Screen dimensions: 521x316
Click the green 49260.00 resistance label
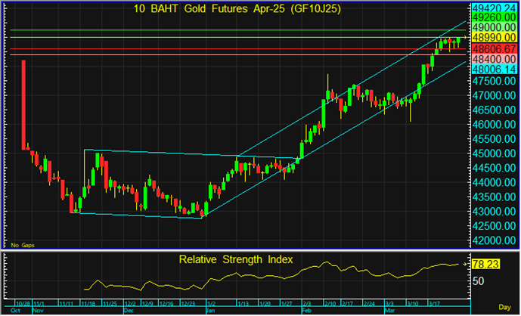click(x=495, y=17)
